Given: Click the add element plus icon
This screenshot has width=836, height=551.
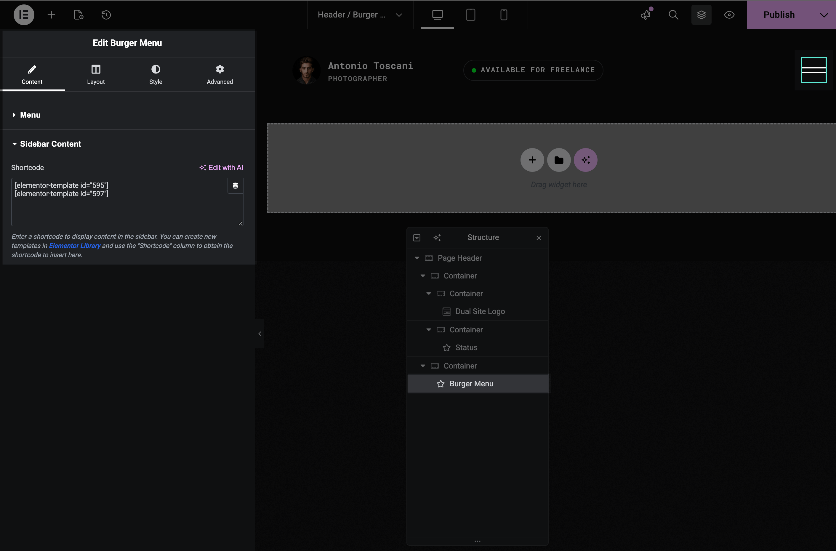Looking at the screenshot, I should point(51,15).
